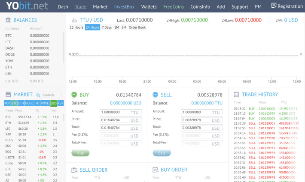Select the RUR market tab

[61, 103]
